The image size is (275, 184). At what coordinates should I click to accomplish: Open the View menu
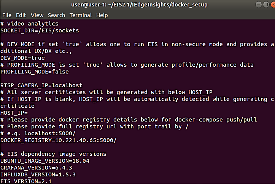pos(37,15)
